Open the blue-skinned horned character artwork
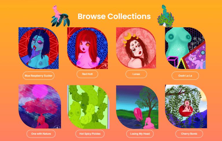Image resolution: width=222 pixels, height=141 pixels. click(38, 48)
